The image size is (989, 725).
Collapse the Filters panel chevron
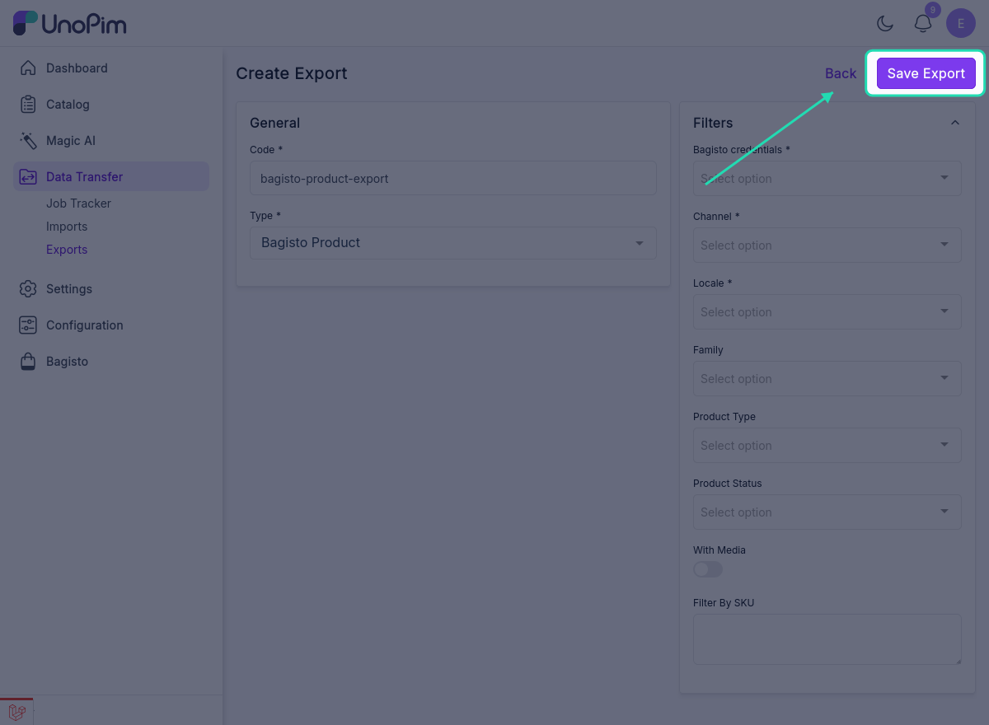[x=955, y=123]
